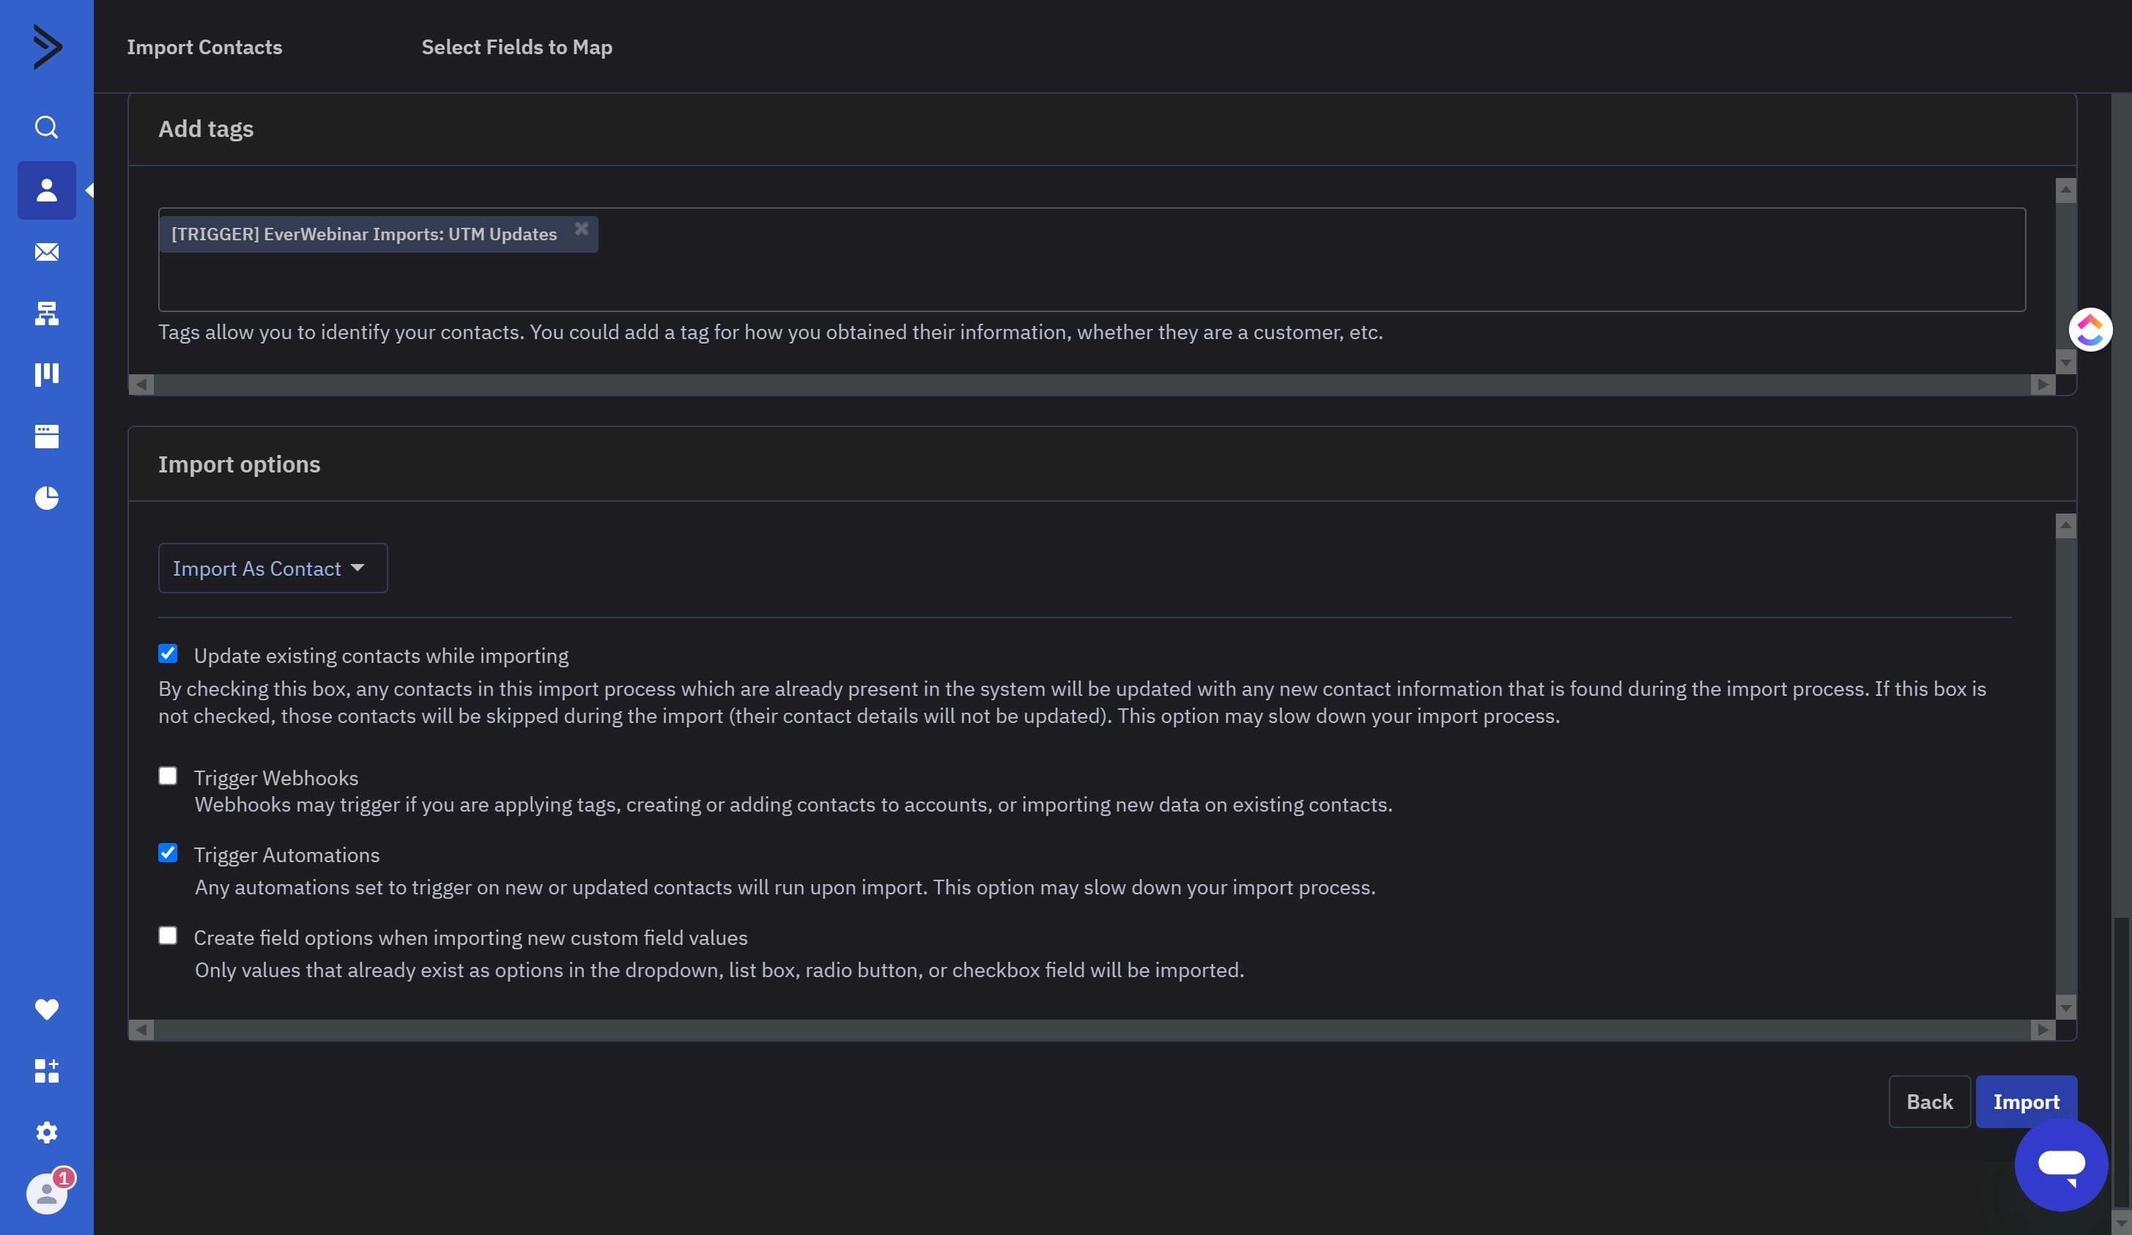The image size is (2132, 1235).
Task: Disable the Trigger Automations checkbox
Action: 168,853
